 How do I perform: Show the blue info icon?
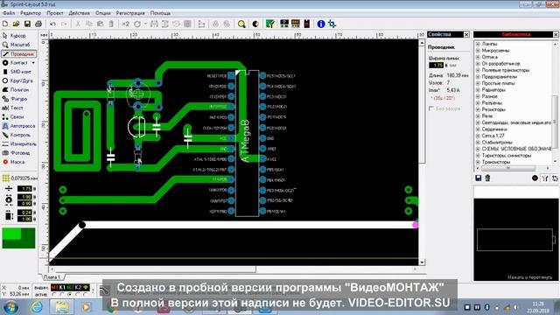tap(321, 24)
